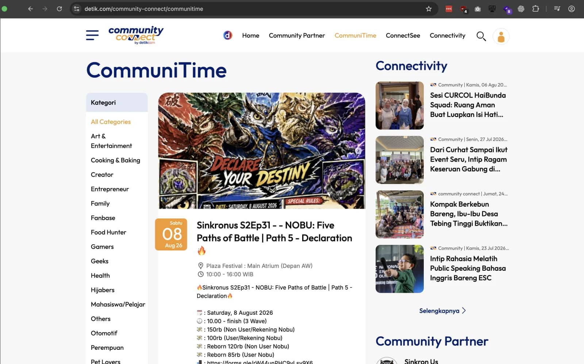Open Community Partner in the navigation
The width and height of the screenshot is (584, 364).
(x=297, y=35)
